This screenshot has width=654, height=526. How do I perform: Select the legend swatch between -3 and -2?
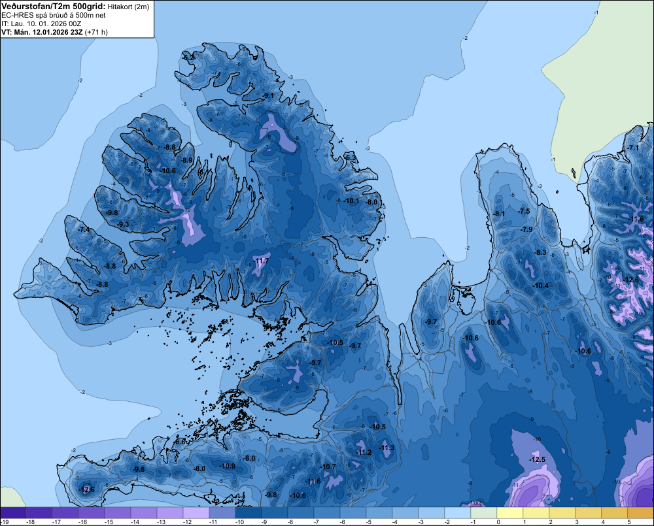432,513
